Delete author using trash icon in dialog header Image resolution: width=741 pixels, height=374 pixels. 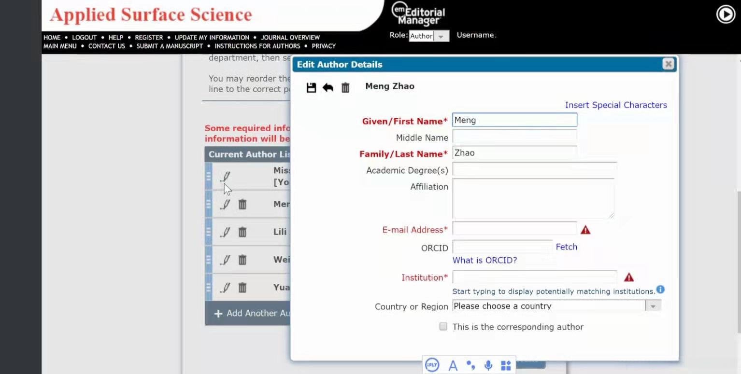coord(345,87)
